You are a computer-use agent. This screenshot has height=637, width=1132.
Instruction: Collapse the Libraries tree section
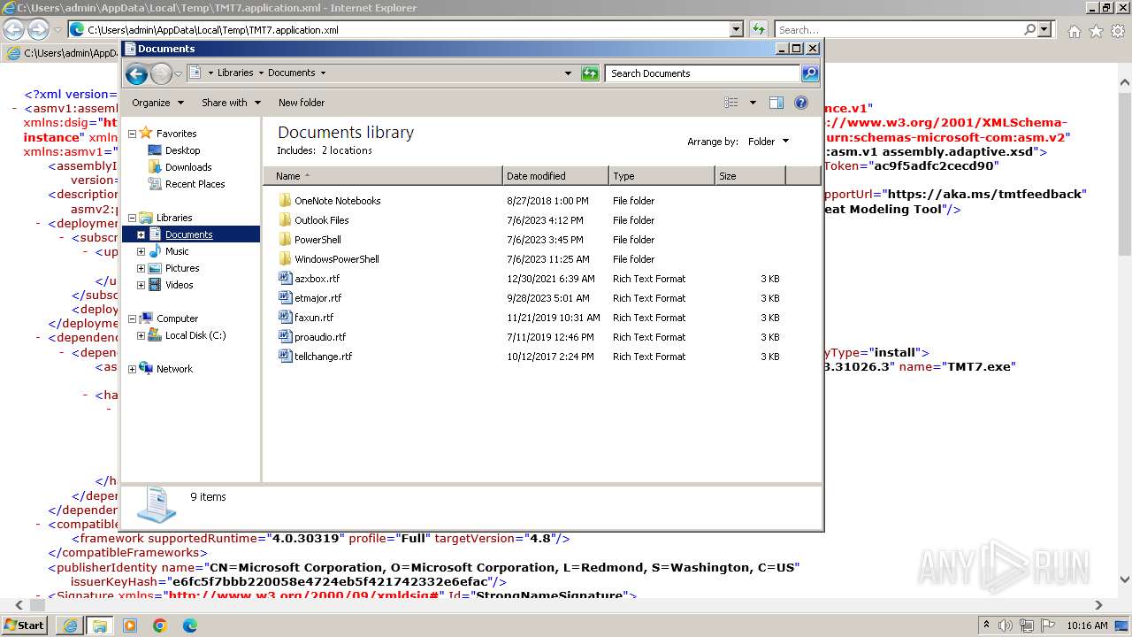pos(132,219)
